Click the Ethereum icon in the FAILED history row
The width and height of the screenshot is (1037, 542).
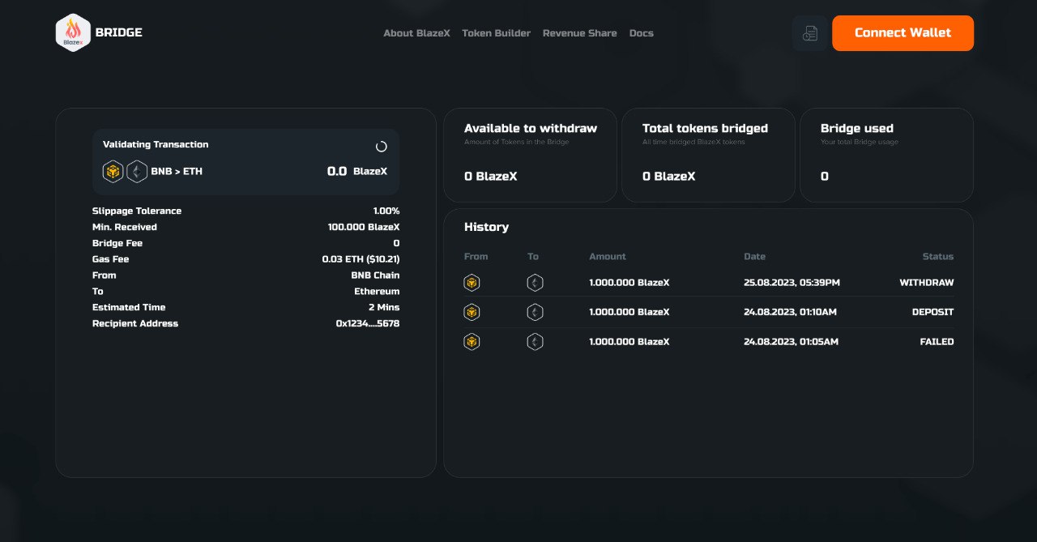535,342
